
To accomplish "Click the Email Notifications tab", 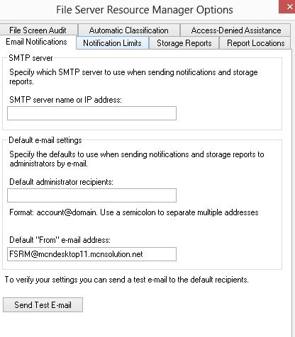I will click(x=37, y=42).
